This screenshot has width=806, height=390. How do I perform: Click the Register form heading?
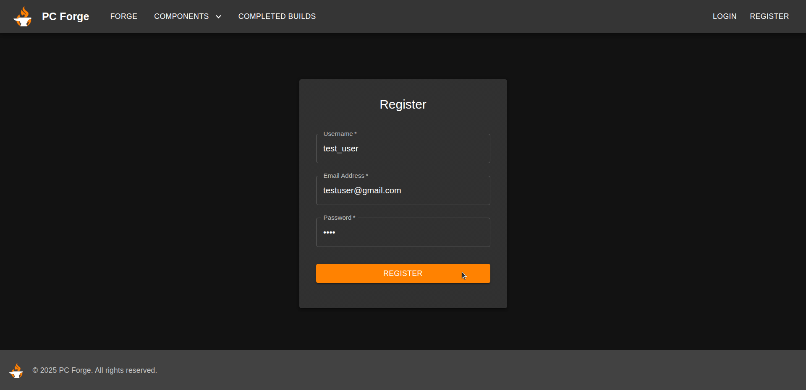pos(403,104)
